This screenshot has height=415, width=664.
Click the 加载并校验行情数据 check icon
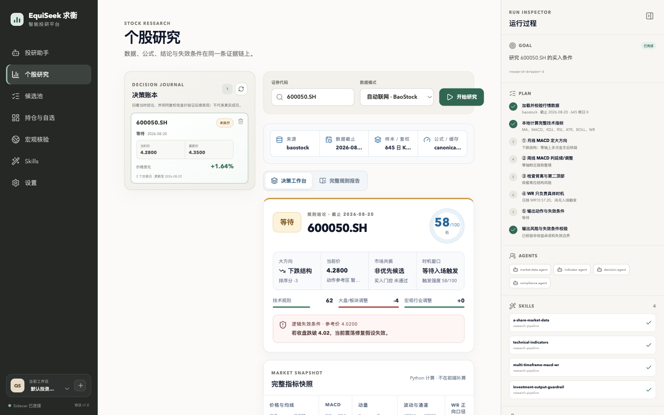513,107
